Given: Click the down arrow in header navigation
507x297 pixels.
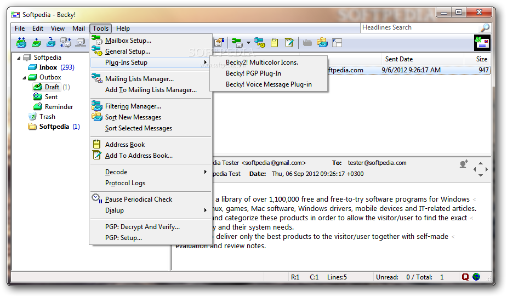Looking at the screenshot, I should (x=481, y=175).
